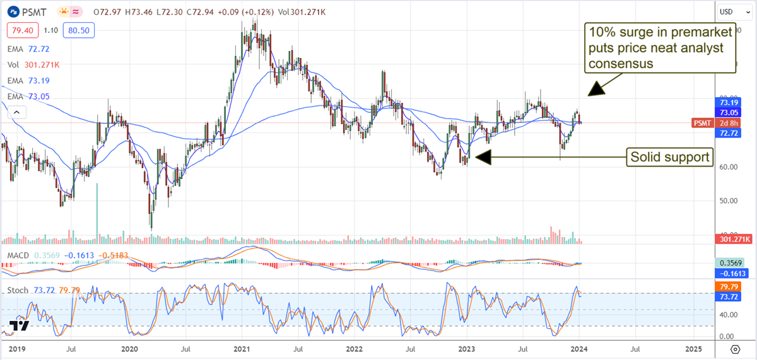The width and height of the screenshot is (757, 360).
Task: Click the open price O72.97 value
Action: pyautogui.click(x=109, y=12)
